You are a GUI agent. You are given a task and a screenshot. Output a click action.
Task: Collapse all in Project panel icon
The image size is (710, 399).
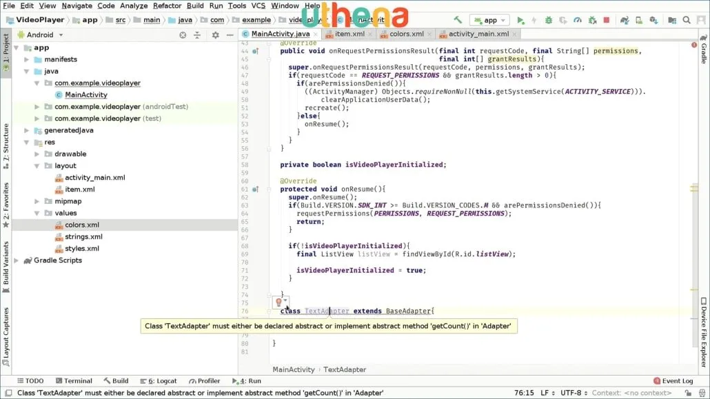[197, 35]
